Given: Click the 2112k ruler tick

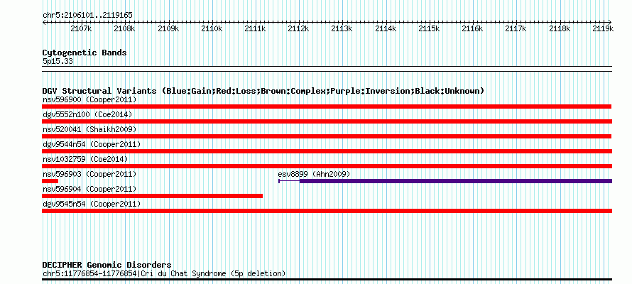Looking at the screenshot, I should coord(299,28).
